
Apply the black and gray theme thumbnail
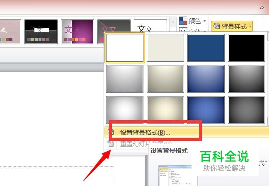click(41, 32)
